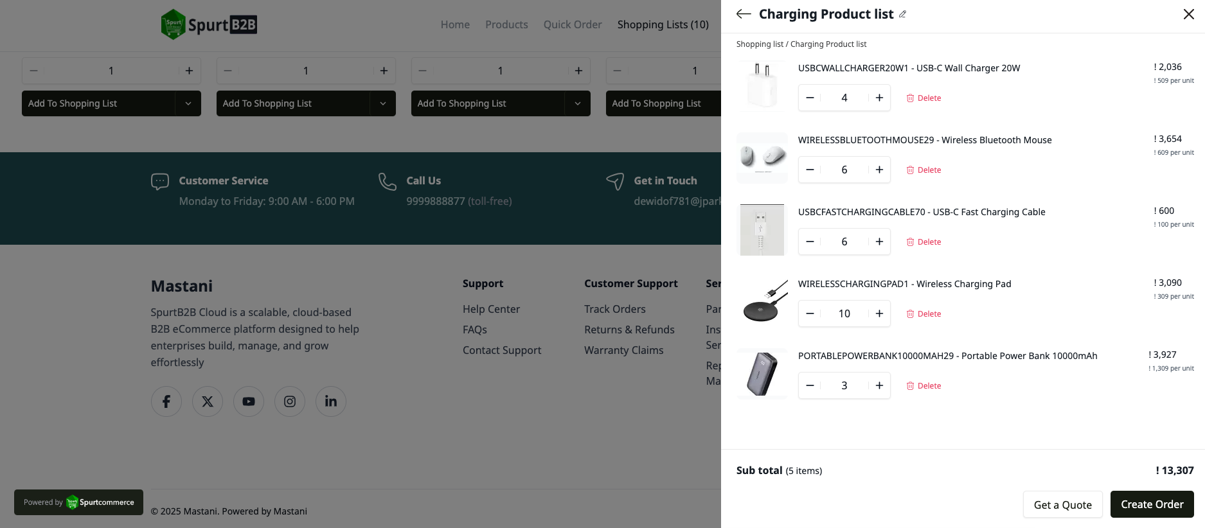Expand the second Add To Shopping List dropdown arrow
Viewport: 1205px width, 528px height.
(x=383, y=103)
